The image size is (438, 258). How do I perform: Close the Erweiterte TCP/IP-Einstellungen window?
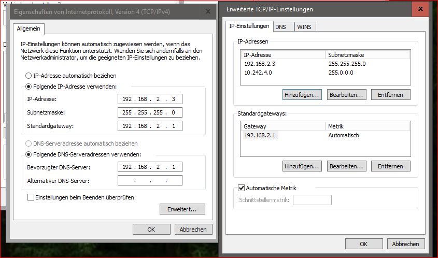tap(420, 9)
